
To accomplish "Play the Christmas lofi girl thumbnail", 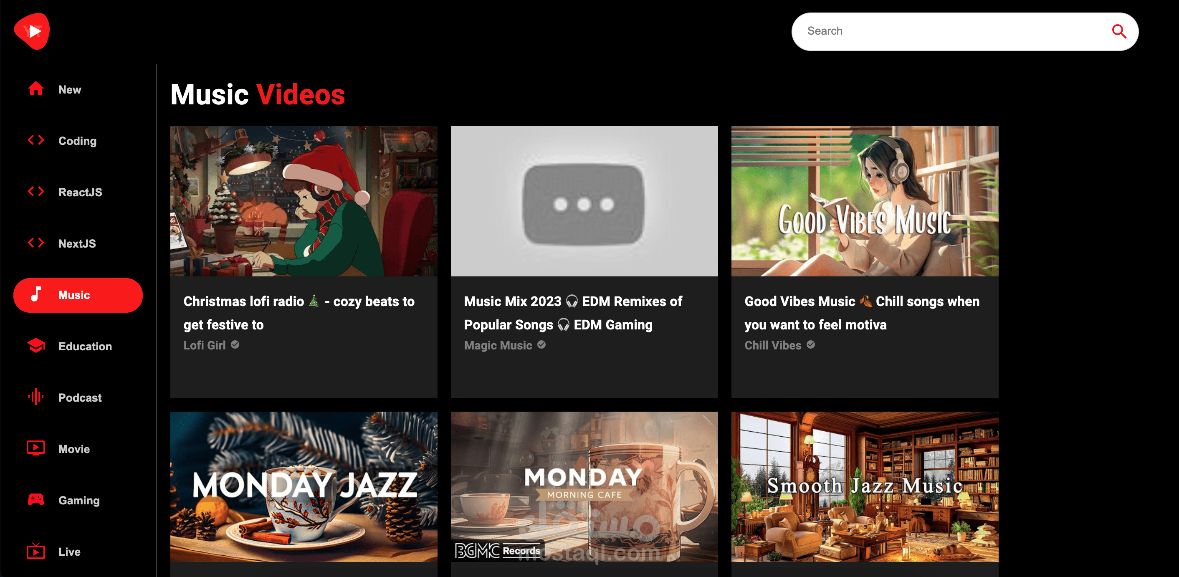I will tap(304, 201).
